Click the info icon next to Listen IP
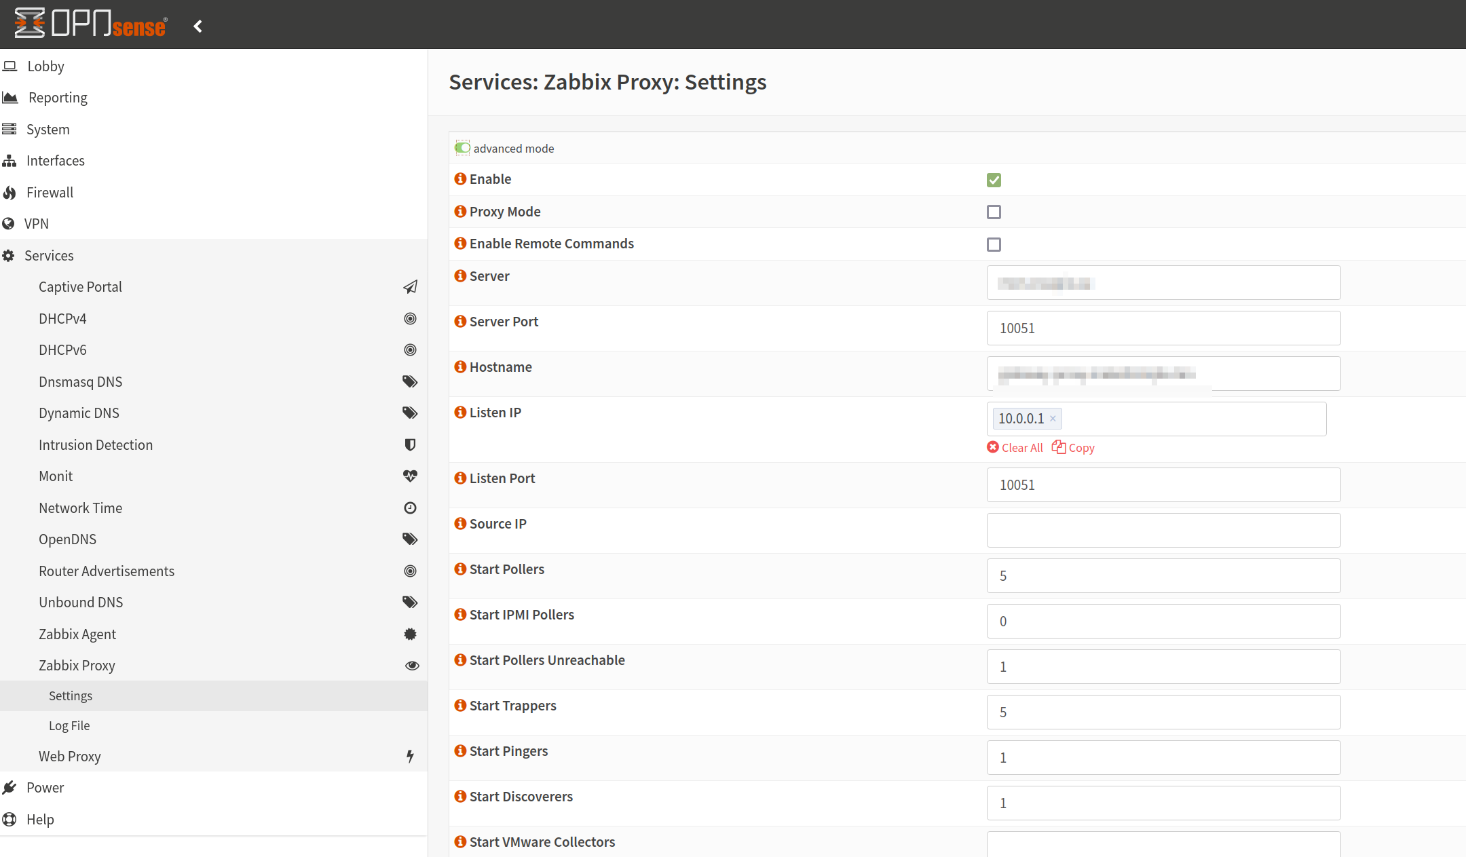Screen dimensions: 1466x857 click(460, 412)
